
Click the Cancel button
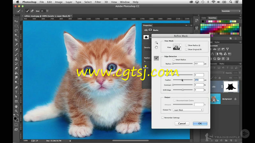(182, 124)
